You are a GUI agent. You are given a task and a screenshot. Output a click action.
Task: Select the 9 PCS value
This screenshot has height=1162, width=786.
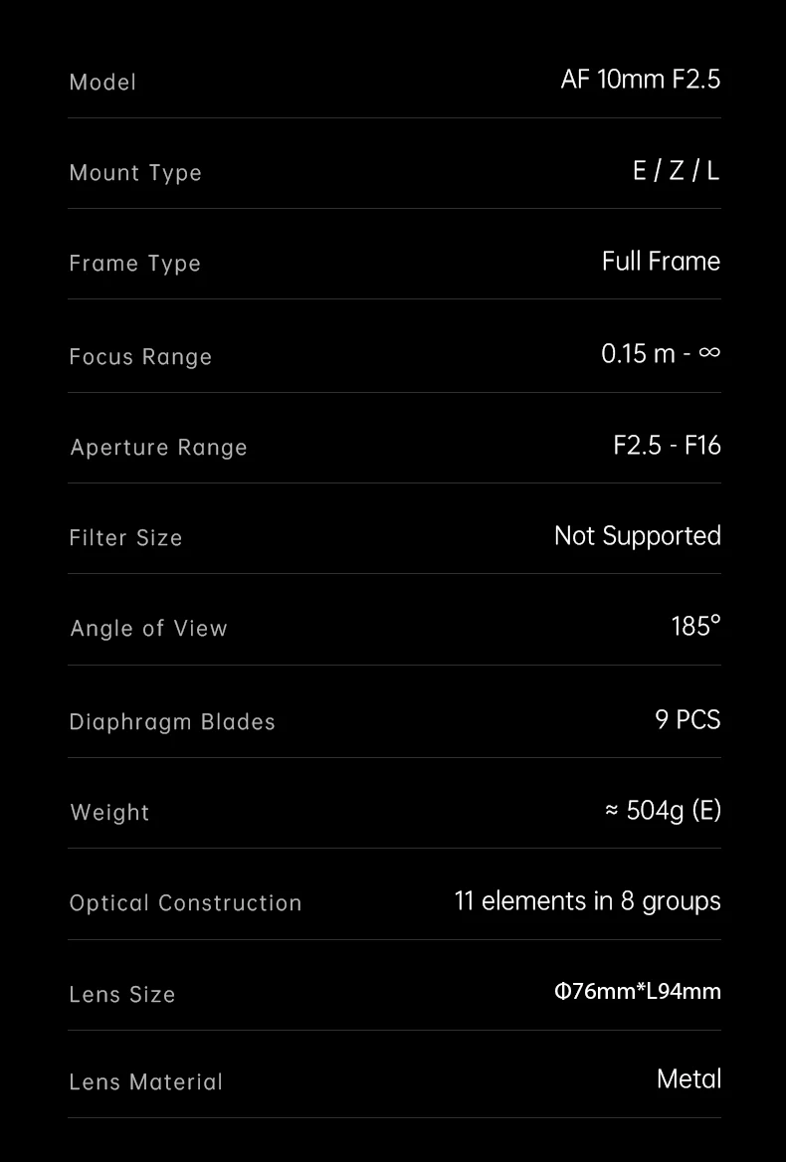coord(688,719)
